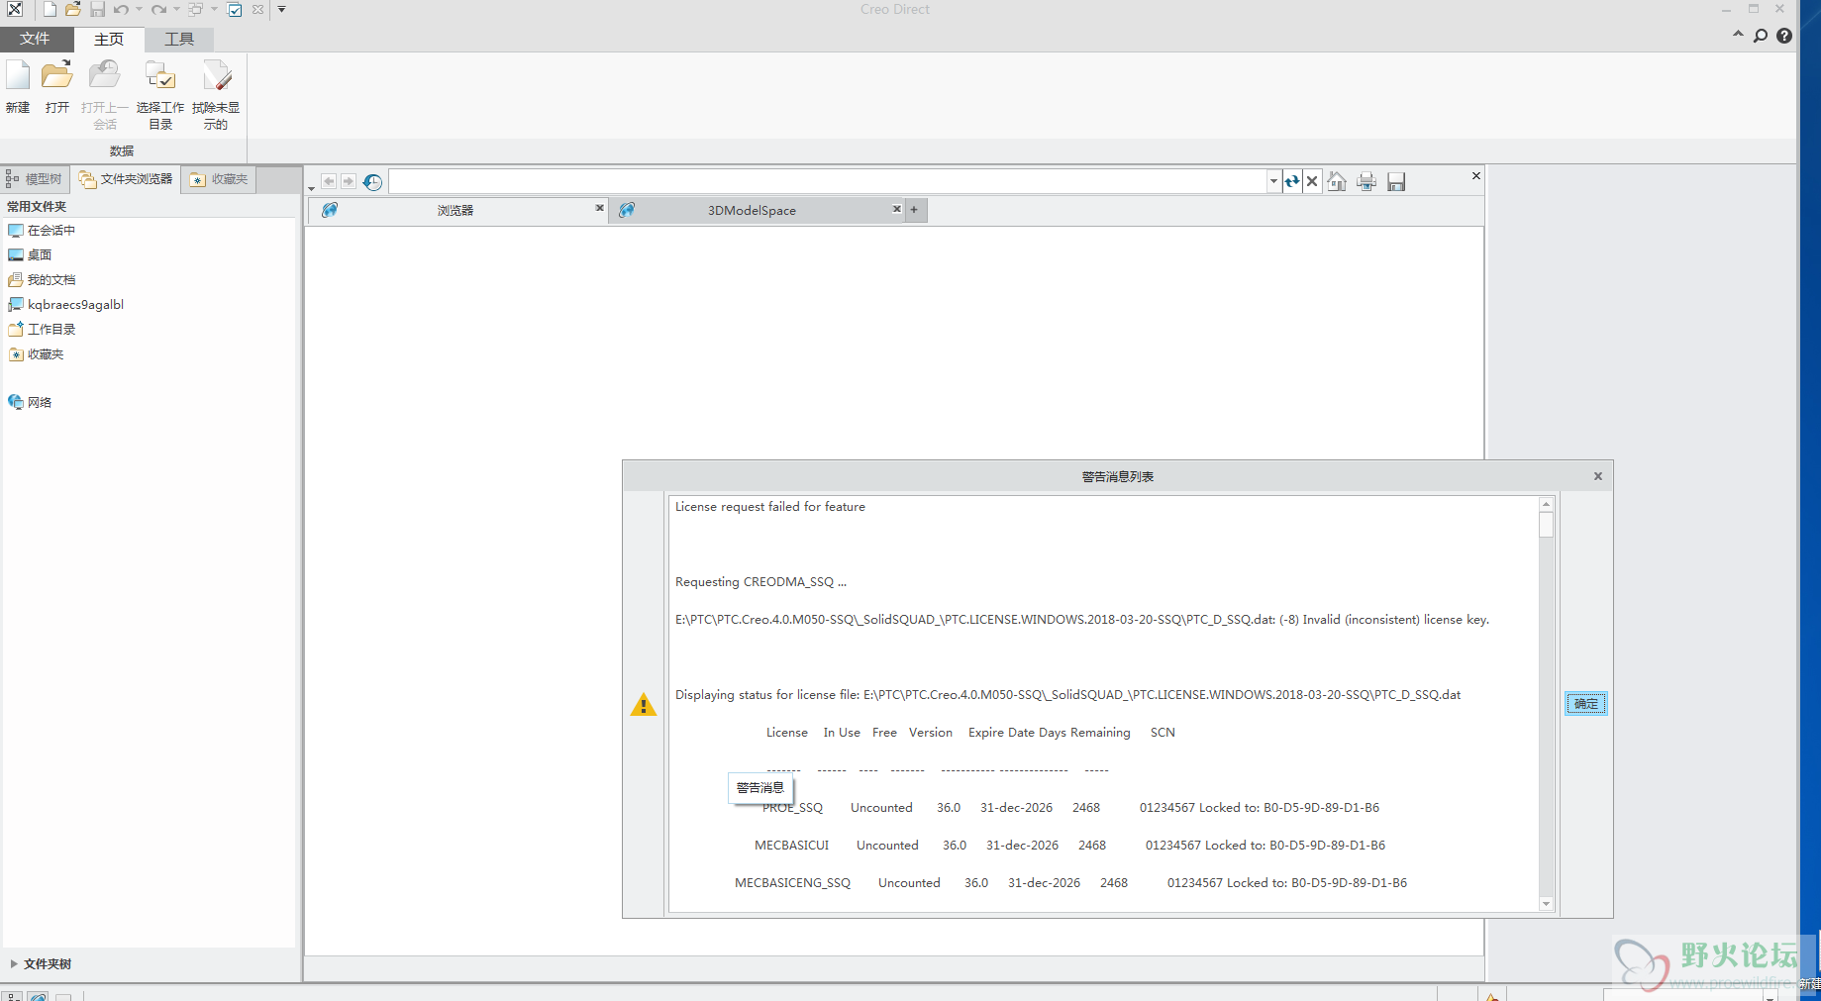Switch to the 浏览器 browser tab
This screenshot has width=1821, height=1001.
tap(455, 210)
